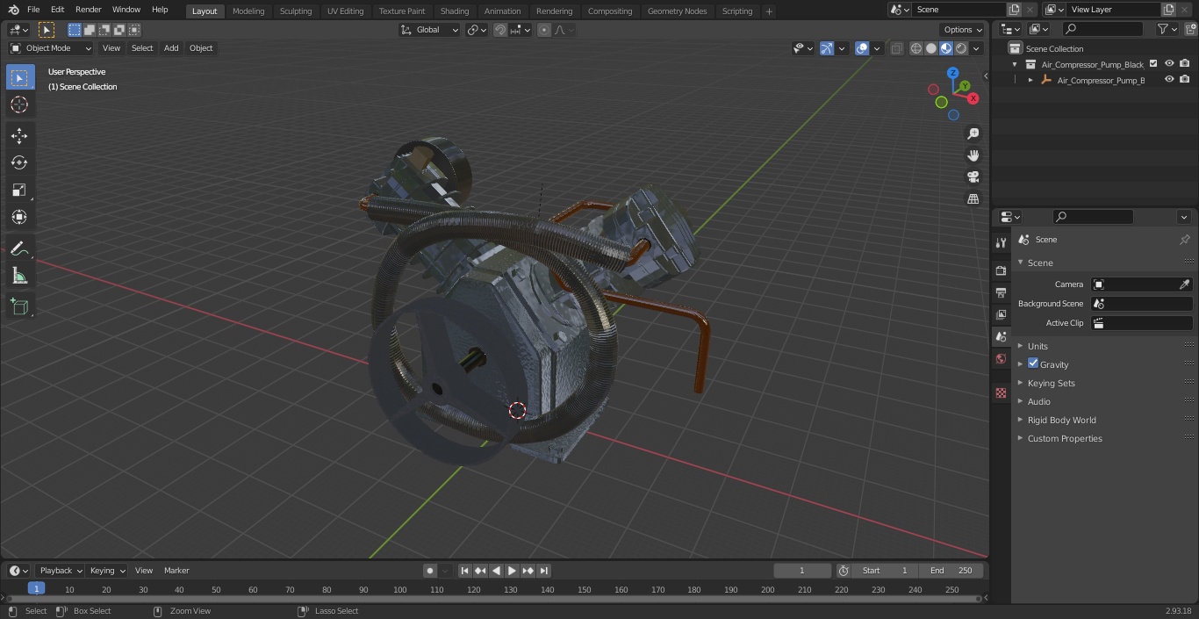Select the Add Cube tool
1199x619 pixels.
click(x=19, y=306)
